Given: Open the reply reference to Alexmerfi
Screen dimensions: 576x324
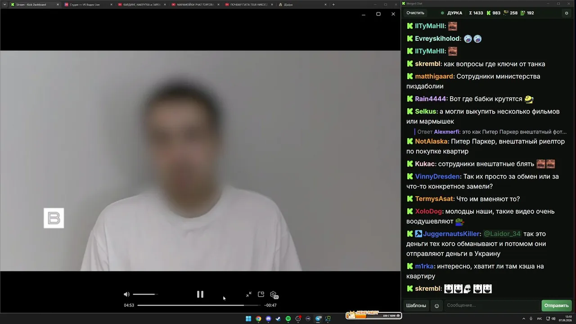Looking at the screenshot, I should coord(492,132).
